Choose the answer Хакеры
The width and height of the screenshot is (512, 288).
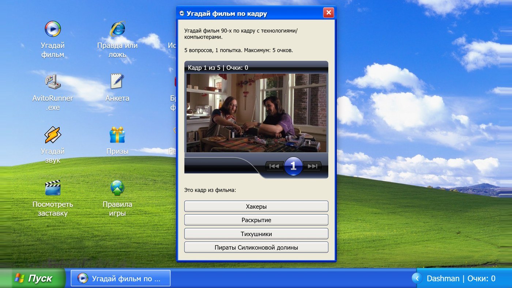pos(256,206)
